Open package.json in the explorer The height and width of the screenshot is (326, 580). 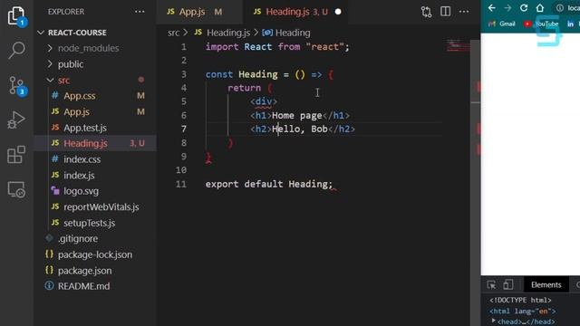[x=84, y=271]
